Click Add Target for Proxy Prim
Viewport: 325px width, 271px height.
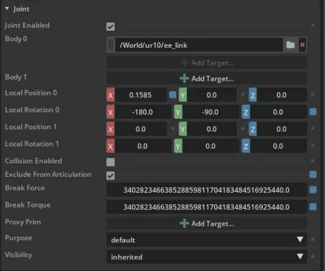click(x=207, y=223)
